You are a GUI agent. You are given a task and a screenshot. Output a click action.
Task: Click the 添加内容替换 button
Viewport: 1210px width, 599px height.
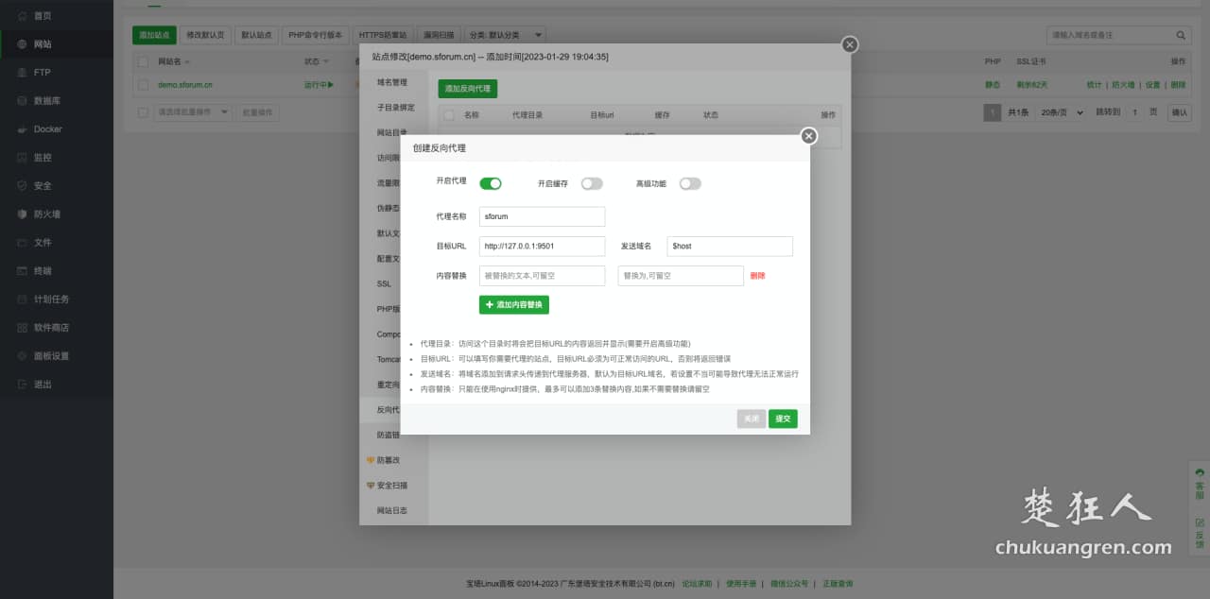tap(513, 304)
